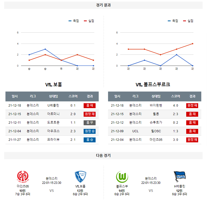The image size is (207, 202).
Task: Click opponent 바이뮌헨 in Wolfsburg table
Action: pos(156,106)
